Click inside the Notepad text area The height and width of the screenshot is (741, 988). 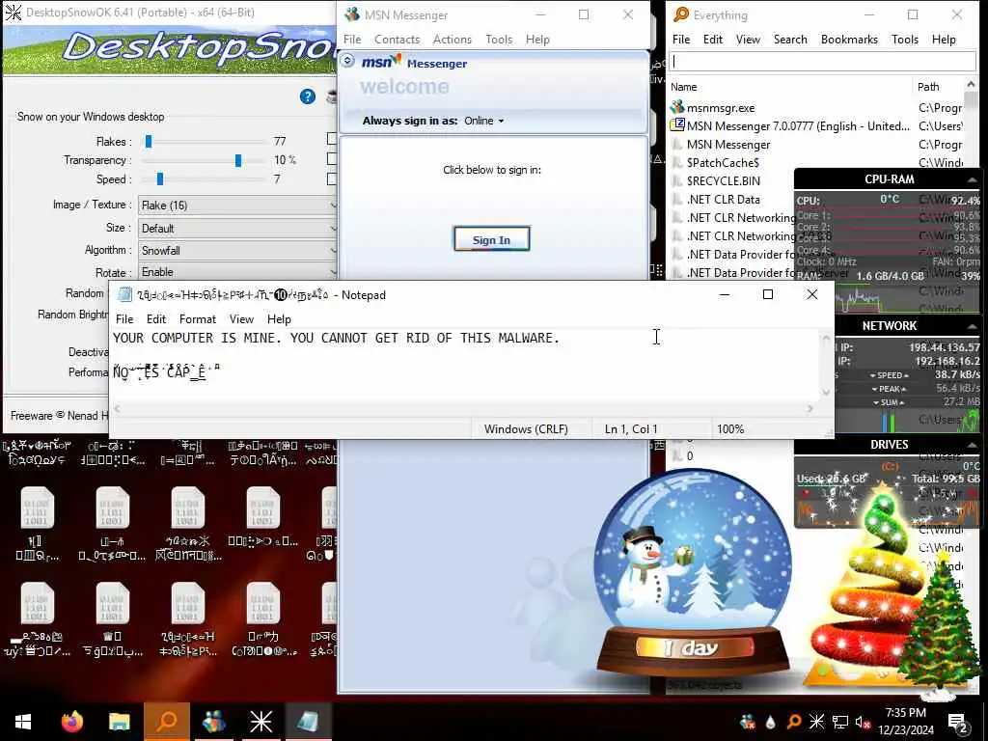(x=465, y=366)
